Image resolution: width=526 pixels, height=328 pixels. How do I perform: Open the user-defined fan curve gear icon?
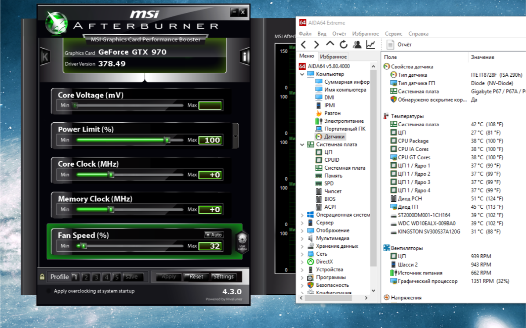(x=242, y=242)
